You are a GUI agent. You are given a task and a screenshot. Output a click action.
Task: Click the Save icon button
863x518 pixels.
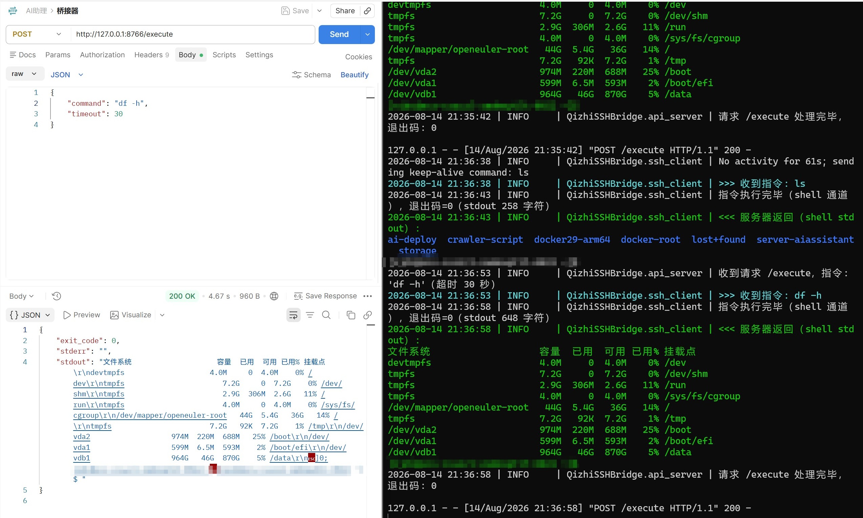pos(285,11)
